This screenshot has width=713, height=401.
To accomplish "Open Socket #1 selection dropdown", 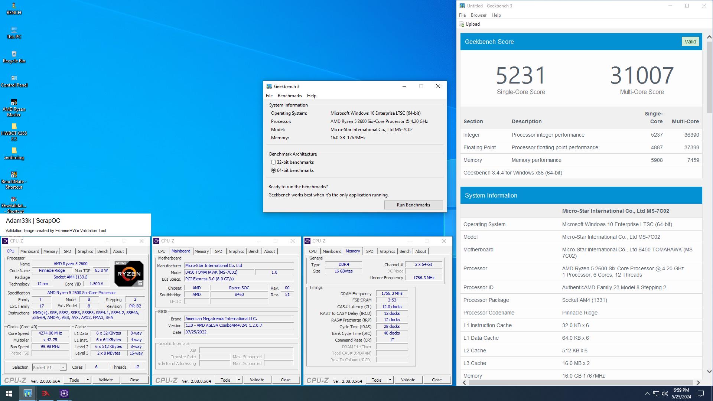I will point(49,368).
